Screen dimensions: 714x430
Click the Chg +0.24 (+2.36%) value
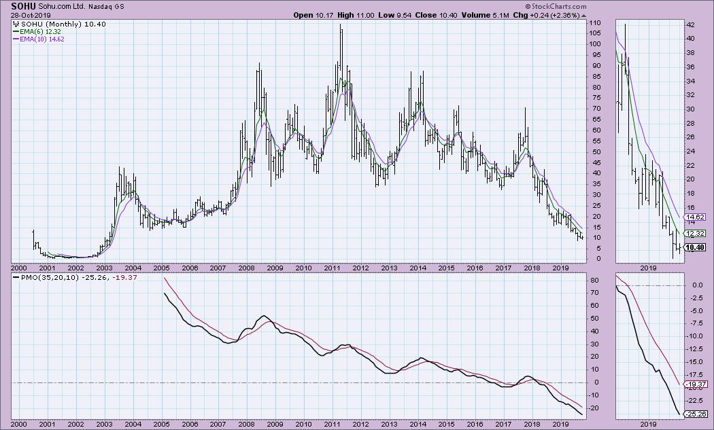547,15
